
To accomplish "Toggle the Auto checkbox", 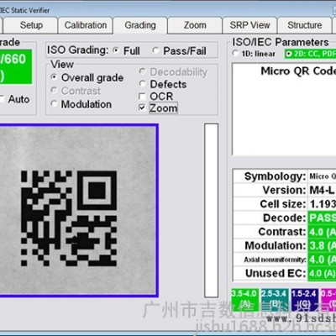I will coord(2,99).
